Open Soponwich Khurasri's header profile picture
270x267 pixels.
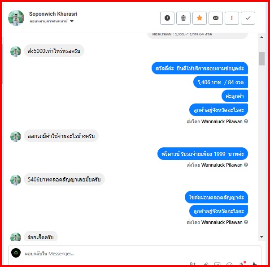pyautogui.click(x=16, y=18)
